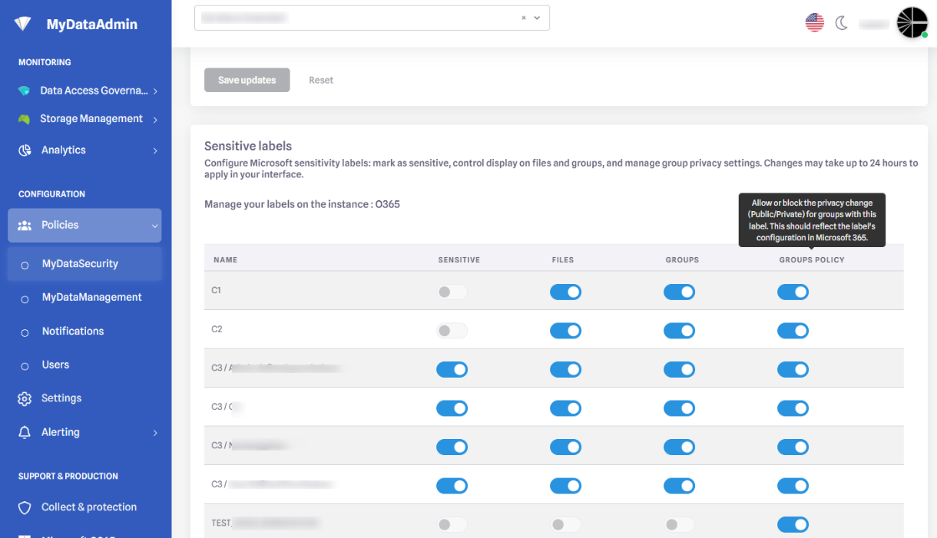Enable the Groups toggle for TEST row

679,525
